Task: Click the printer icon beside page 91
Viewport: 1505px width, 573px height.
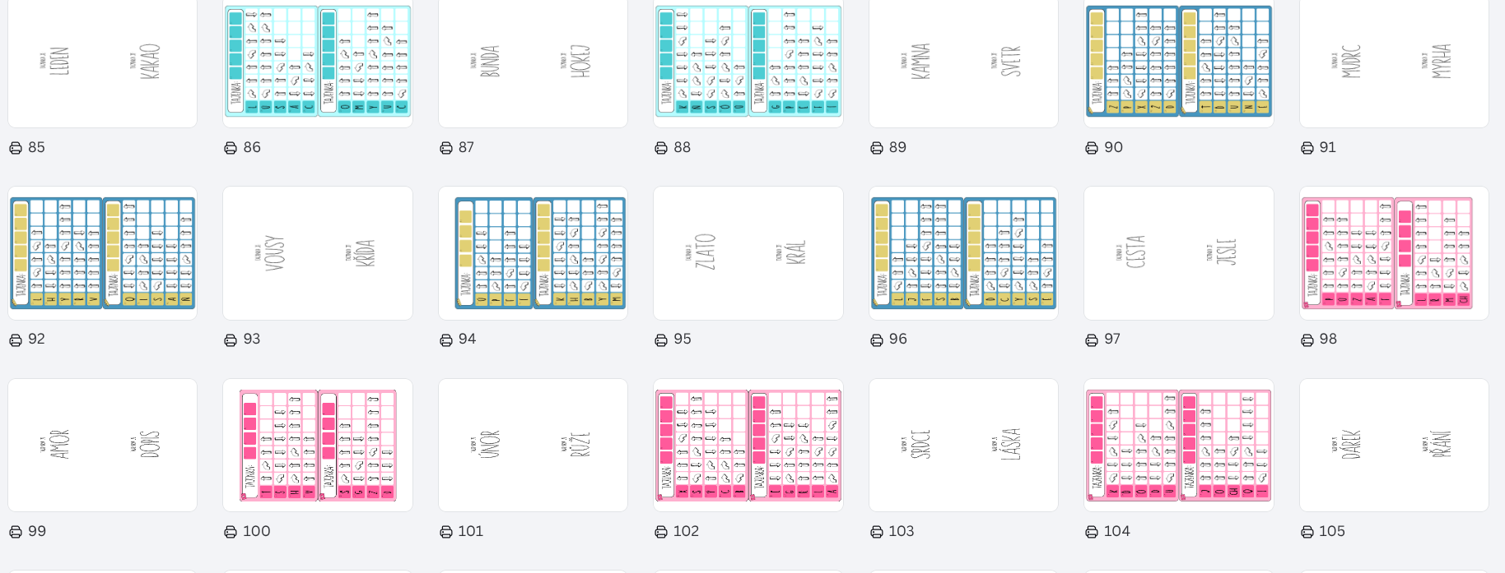Action: 1307,148
